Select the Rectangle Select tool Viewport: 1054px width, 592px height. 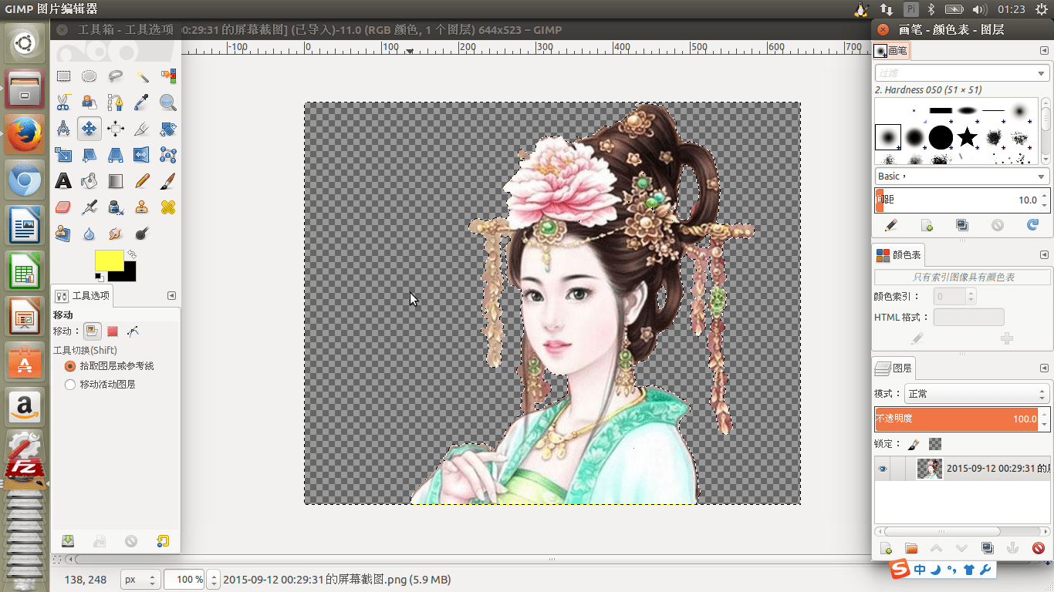[x=63, y=76]
